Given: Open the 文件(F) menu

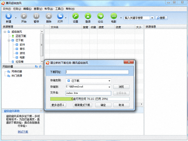Looking at the screenshot, I should pyautogui.click(x=7, y=8).
